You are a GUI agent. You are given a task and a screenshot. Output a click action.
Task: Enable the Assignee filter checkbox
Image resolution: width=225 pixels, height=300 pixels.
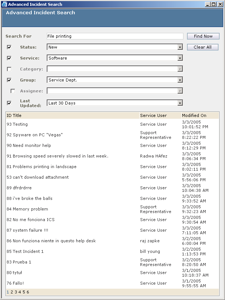(x=13, y=91)
